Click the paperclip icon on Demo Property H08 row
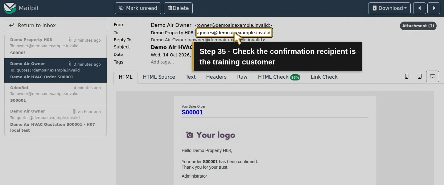444x185 pixels. pos(70,40)
